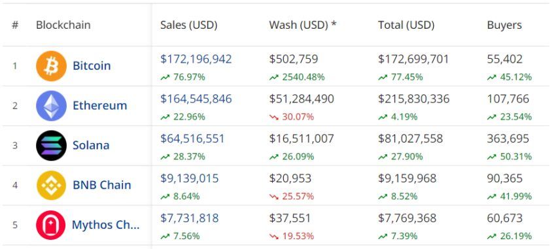Screen dimensions: 556x249
Task: Open Ethereum sales value $164,545,846
Action: [196, 99]
